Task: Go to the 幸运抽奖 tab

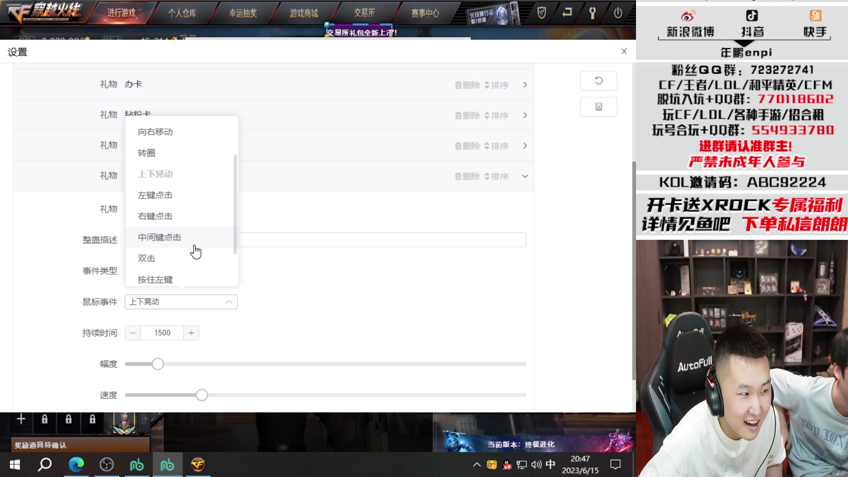Action: click(x=243, y=13)
